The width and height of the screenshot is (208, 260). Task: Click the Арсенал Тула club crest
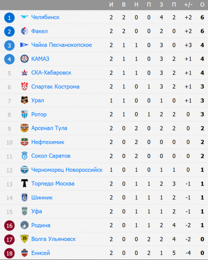pos(24,128)
